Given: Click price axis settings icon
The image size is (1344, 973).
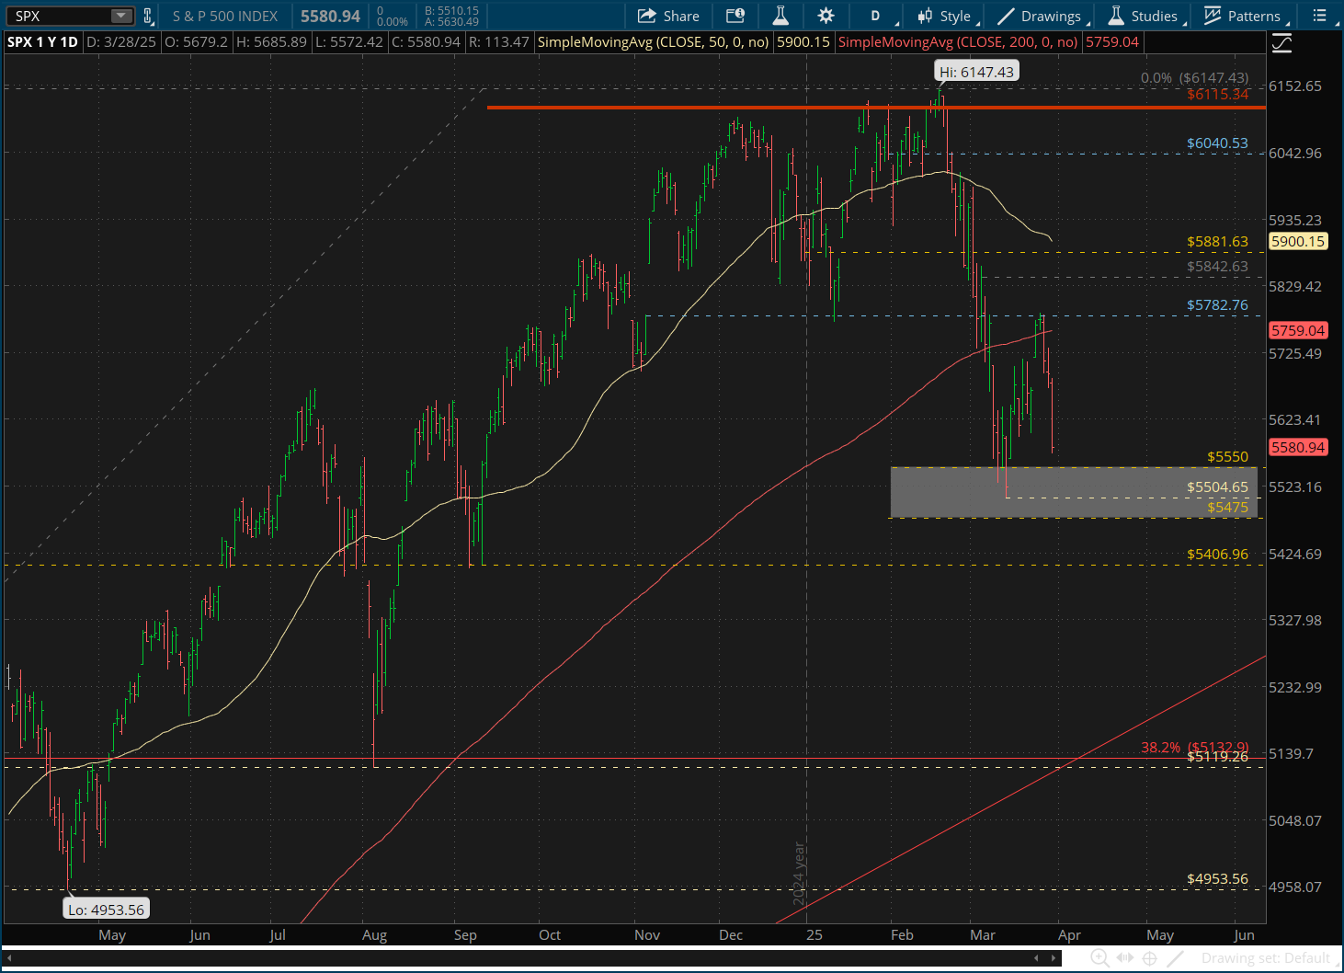Looking at the screenshot, I should point(1282,43).
